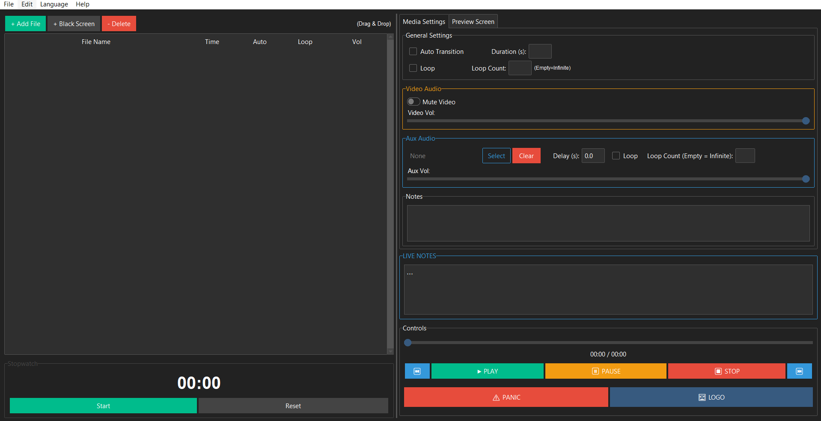Enable the Auto Transition checkbox

[x=413, y=52]
